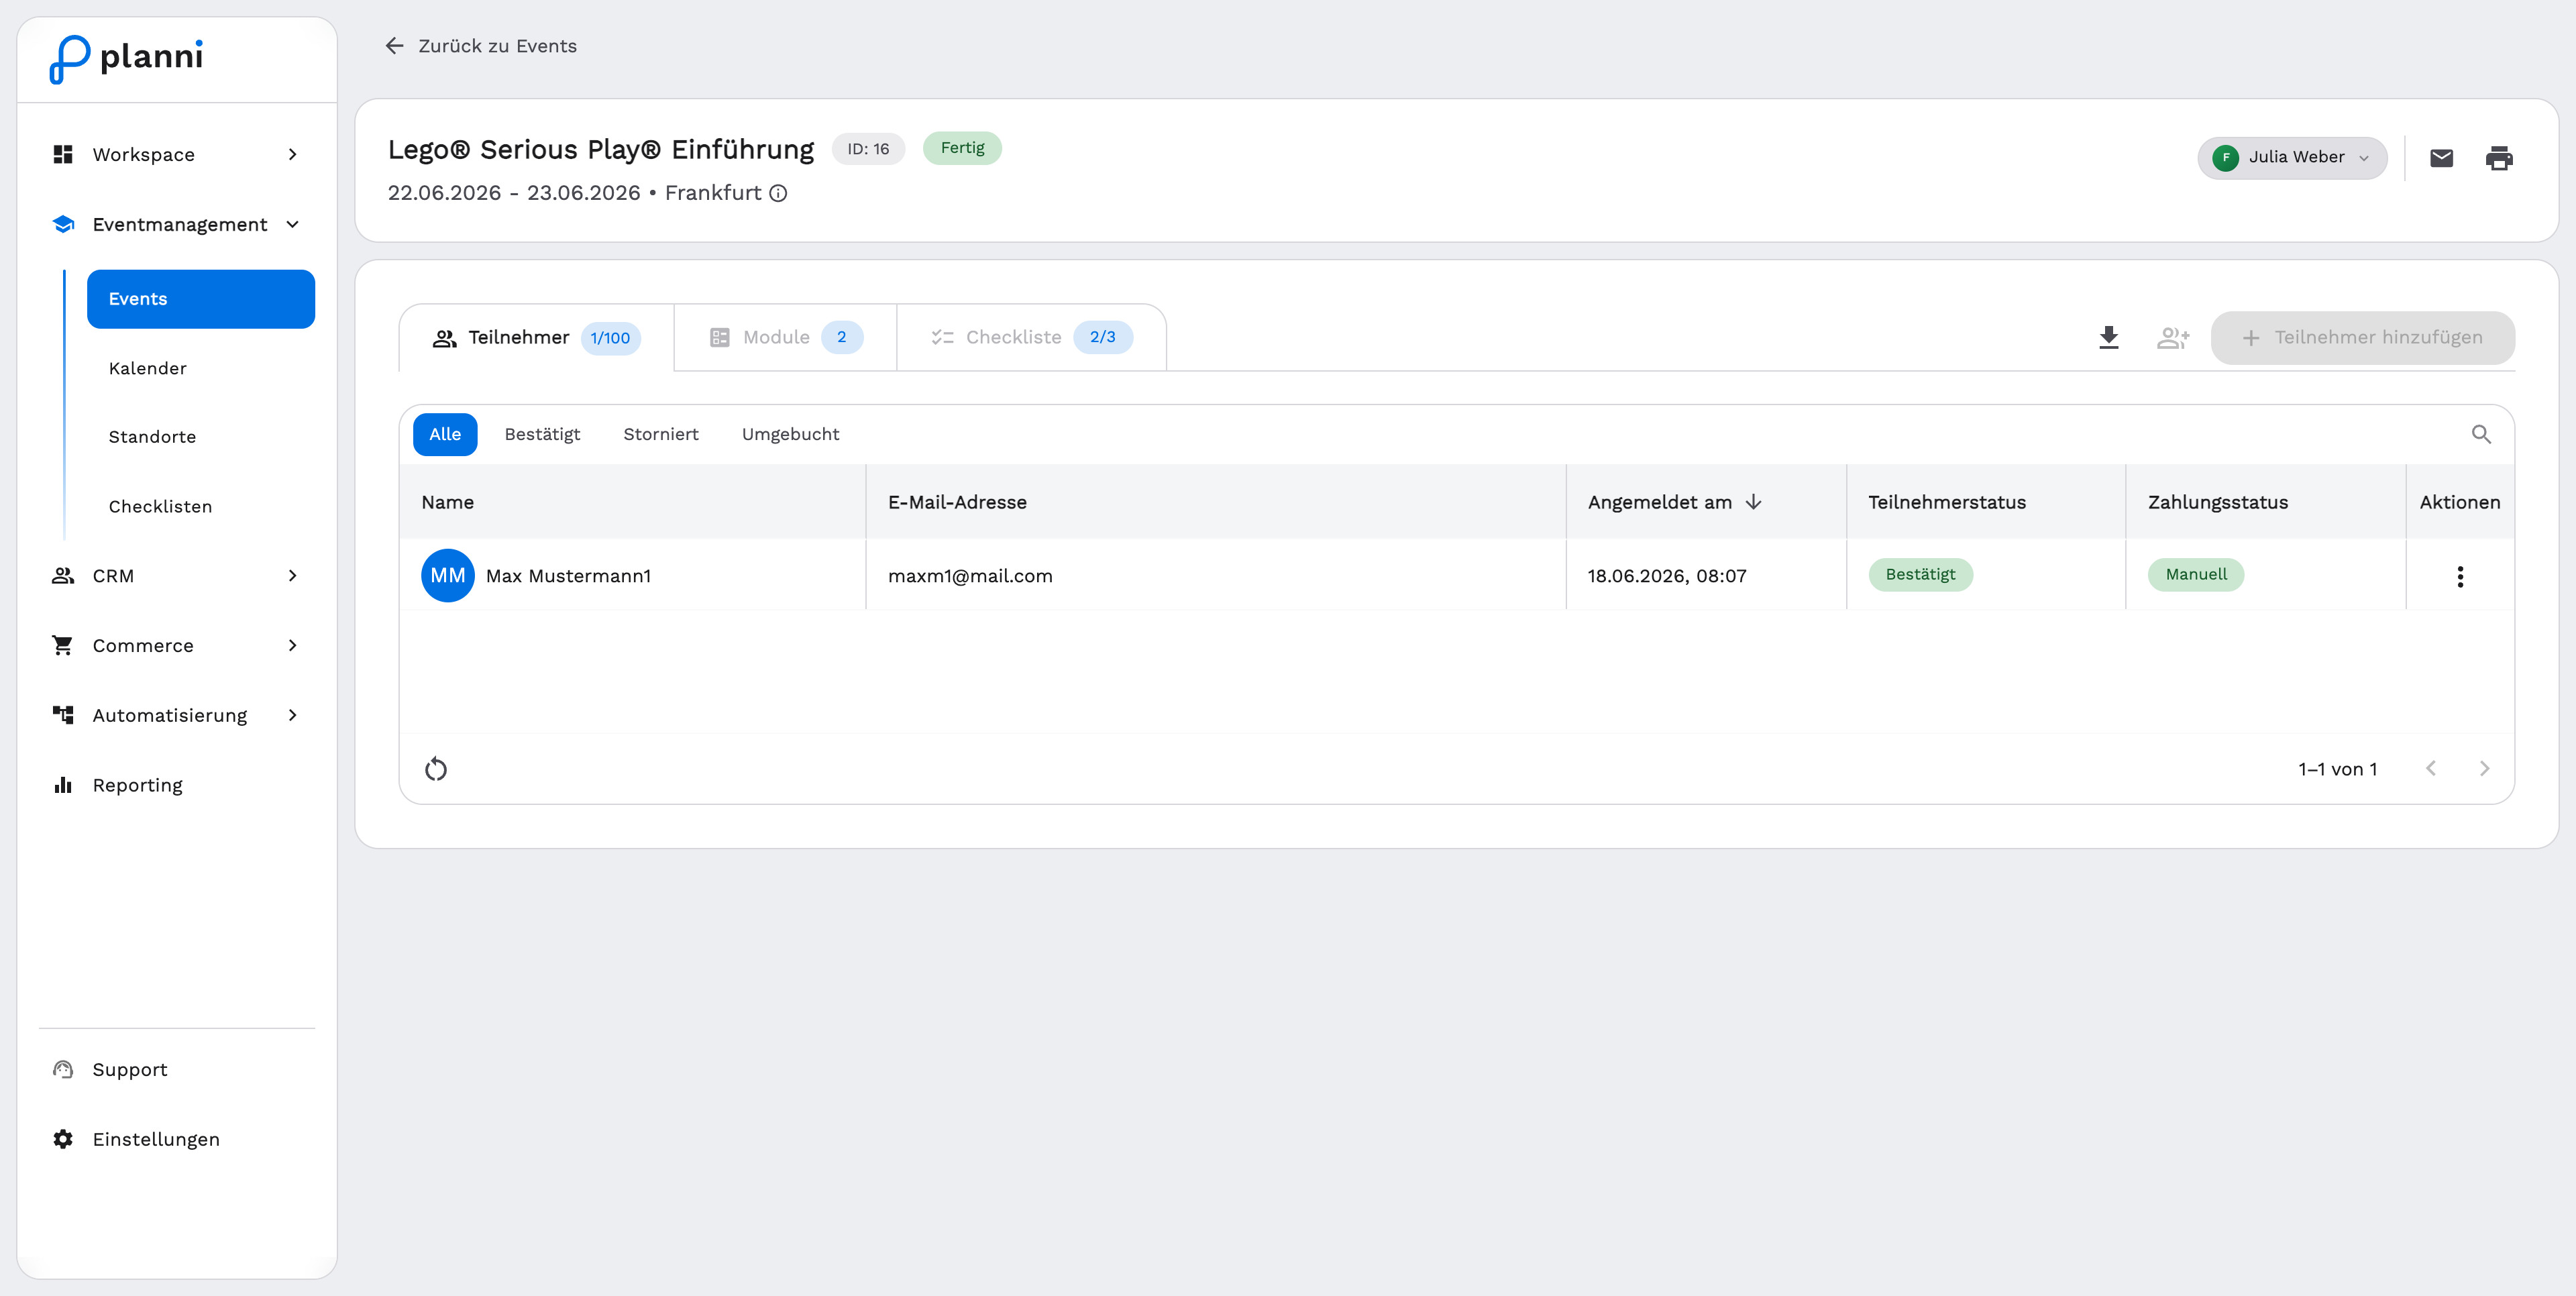Filter participants by Umgebucht
The height and width of the screenshot is (1296, 2576).
(791, 434)
